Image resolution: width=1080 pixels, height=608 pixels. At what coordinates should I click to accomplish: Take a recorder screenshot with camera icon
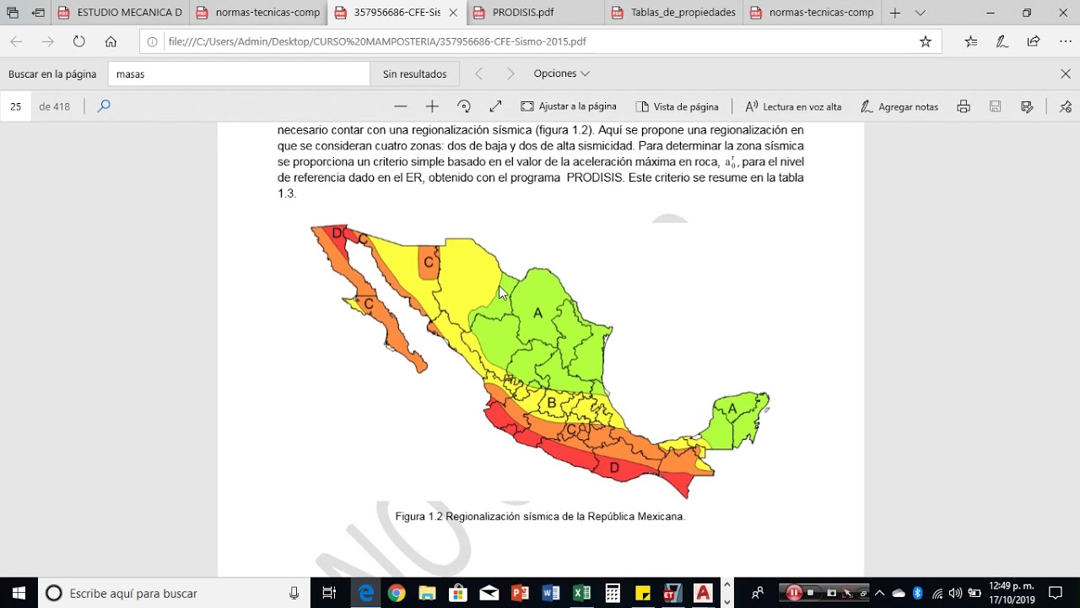click(832, 593)
